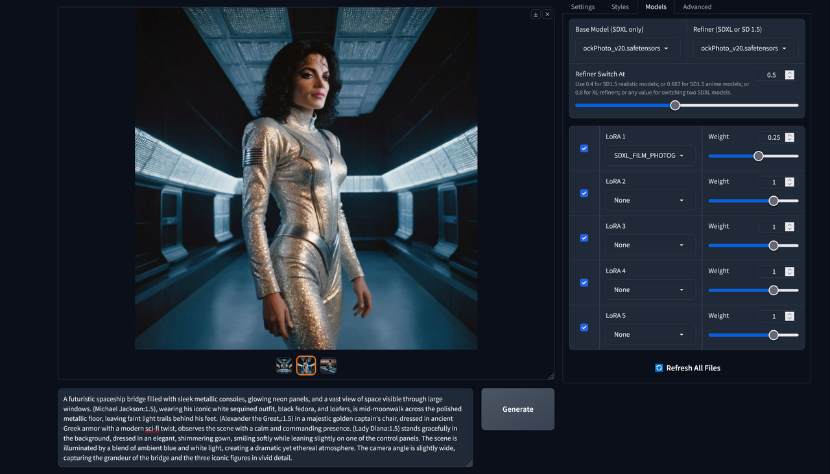Click the Refiner Switch At slider handle
Viewport: 830px width, 474px height.
pyautogui.click(x=675, y=106)
